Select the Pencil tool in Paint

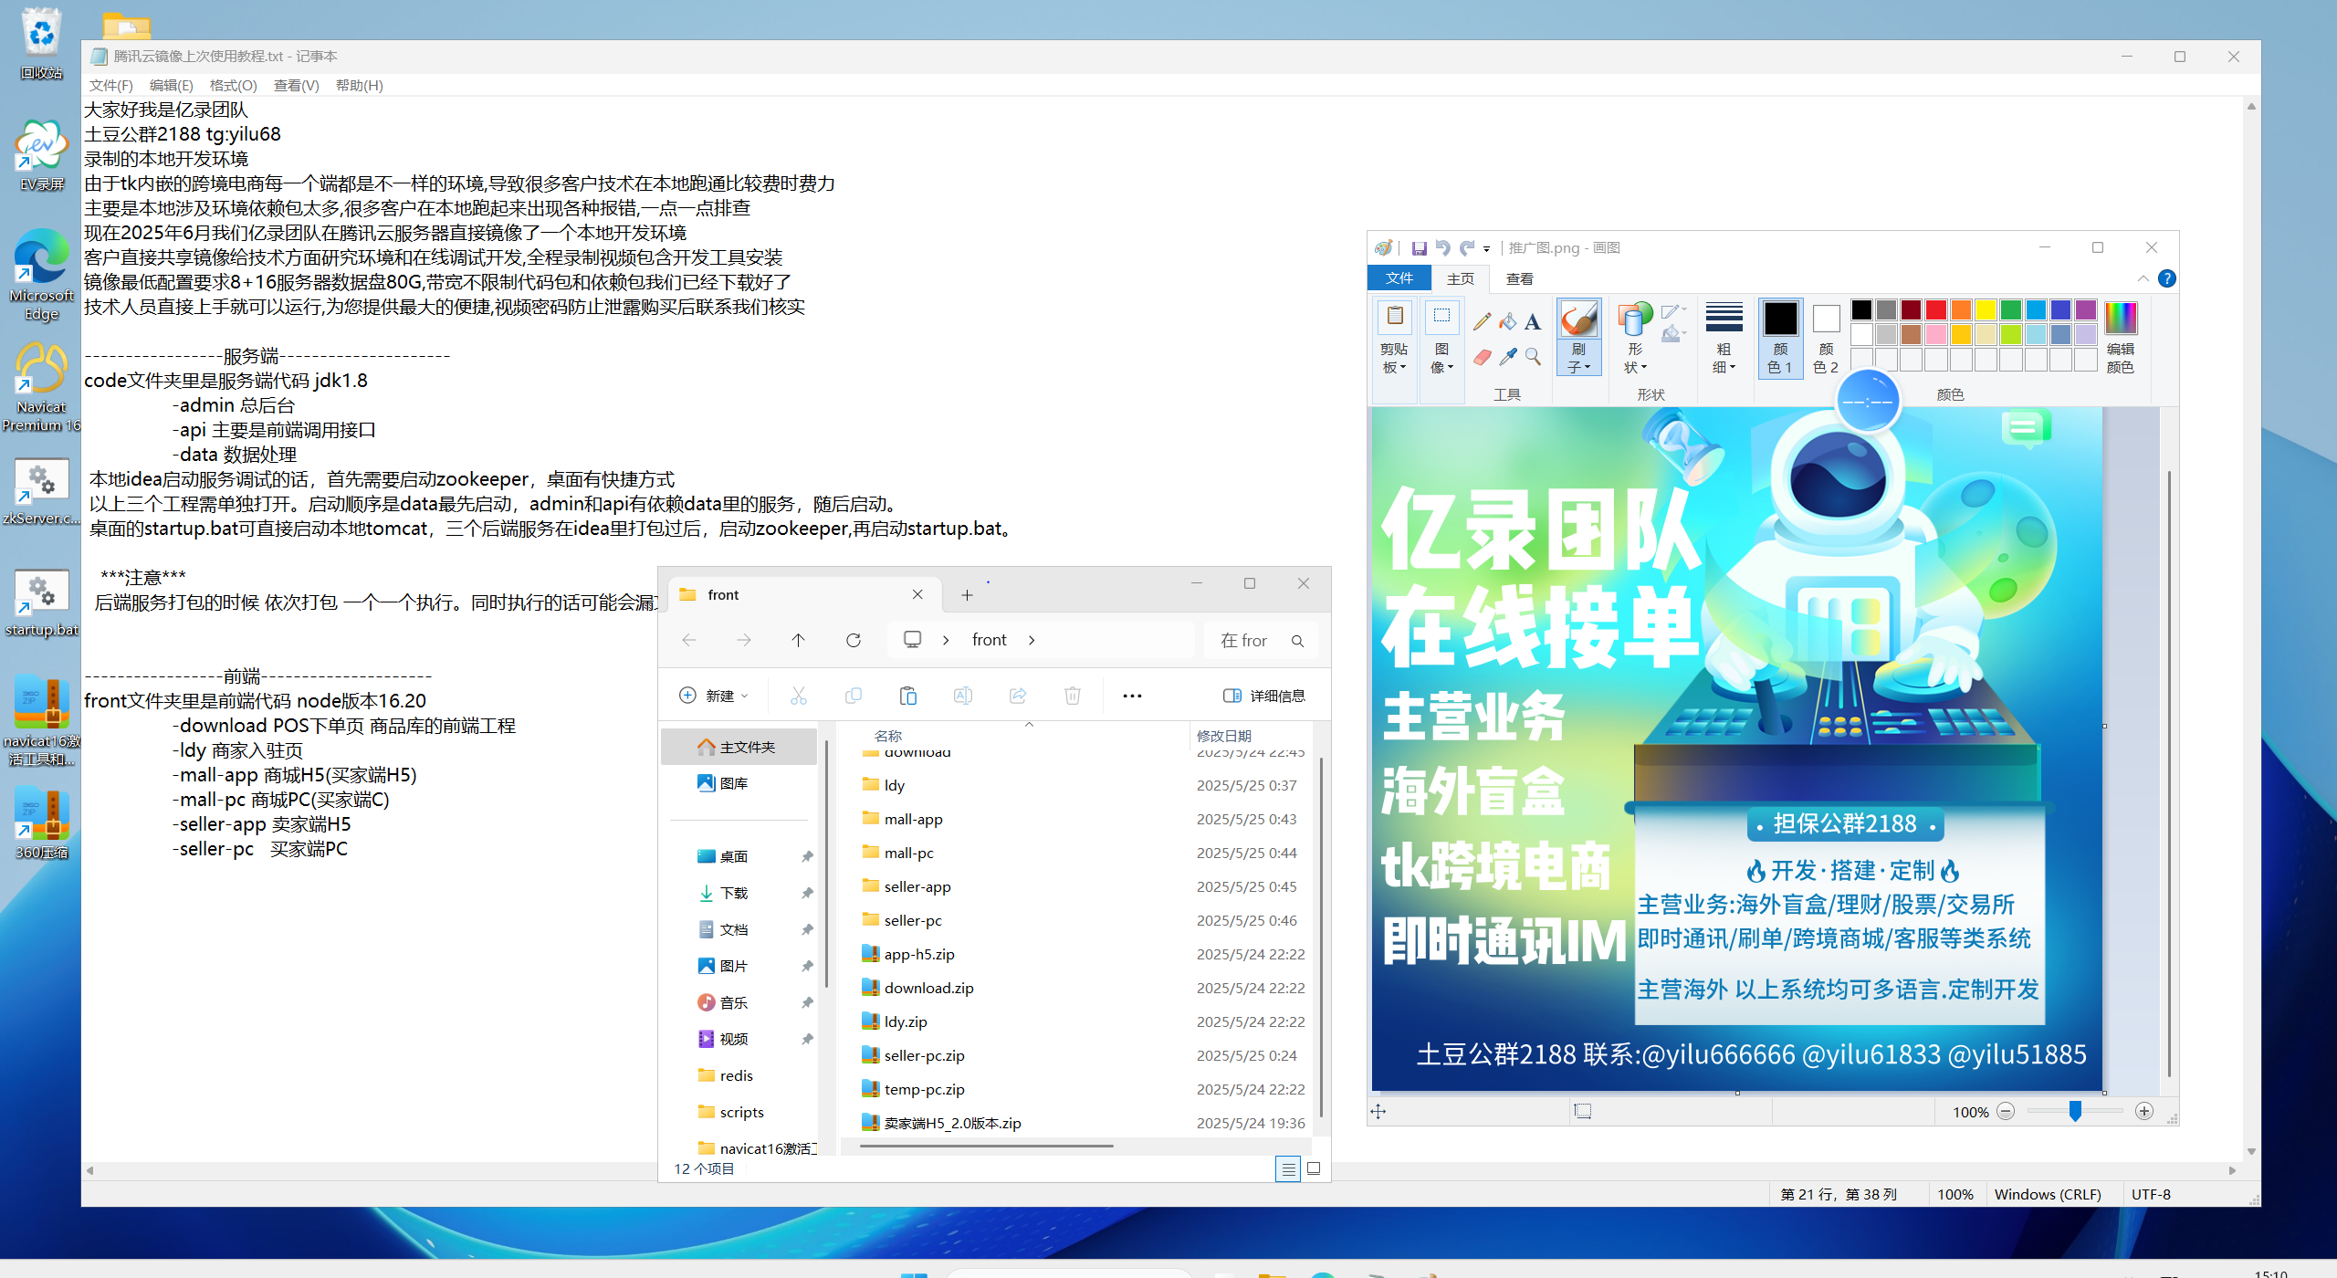point(1482,321)
